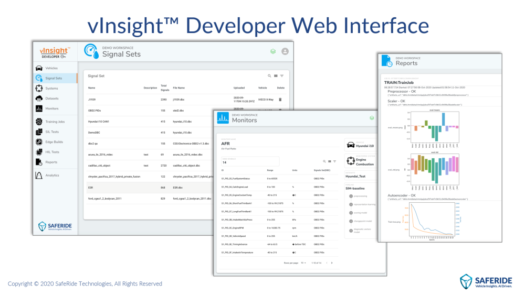525x295 pixels.
Task: Open Reports from the sidebar
Action: click(x=55, y=162)
